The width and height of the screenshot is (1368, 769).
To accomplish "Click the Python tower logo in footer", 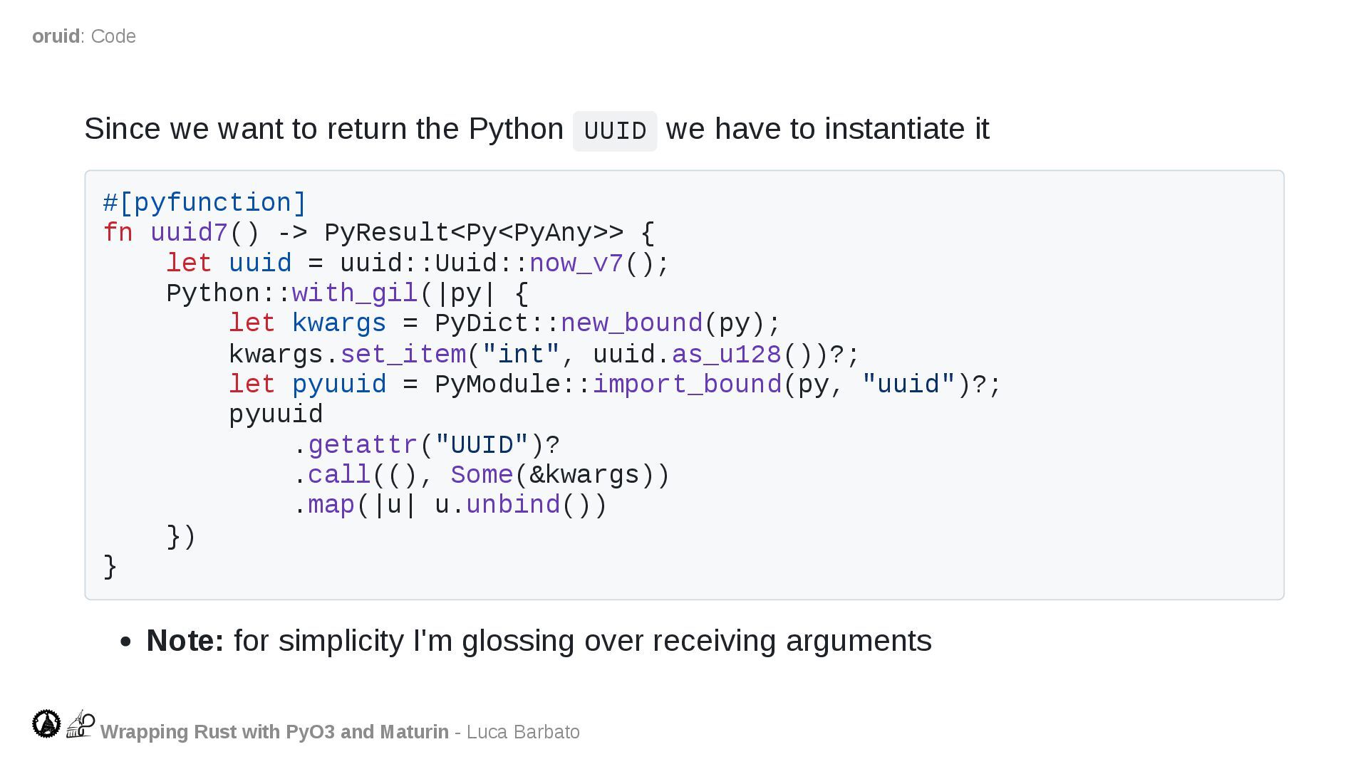I will pyautogui.click(x=81, y=723).
